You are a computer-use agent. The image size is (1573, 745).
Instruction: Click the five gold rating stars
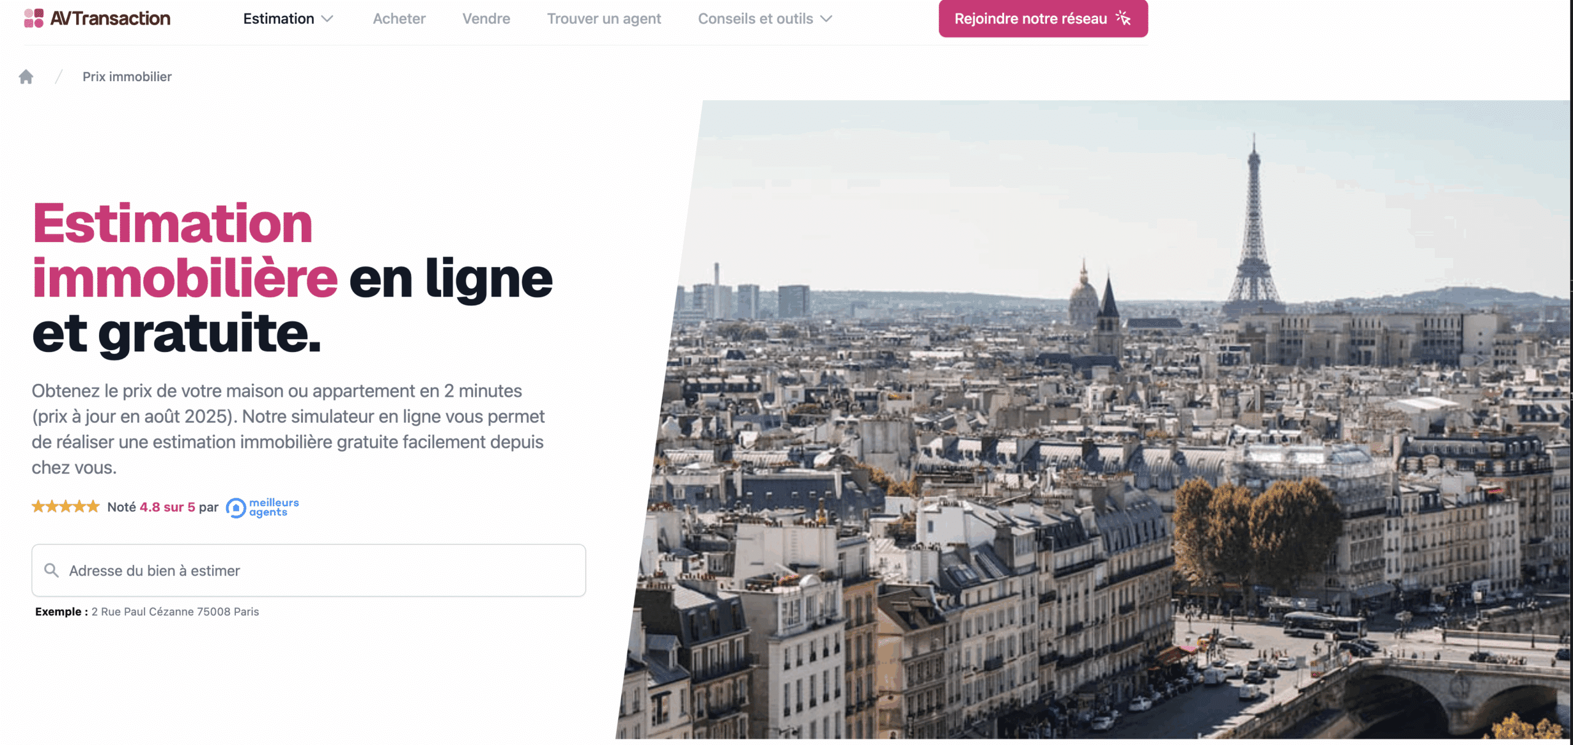point(66,507)
